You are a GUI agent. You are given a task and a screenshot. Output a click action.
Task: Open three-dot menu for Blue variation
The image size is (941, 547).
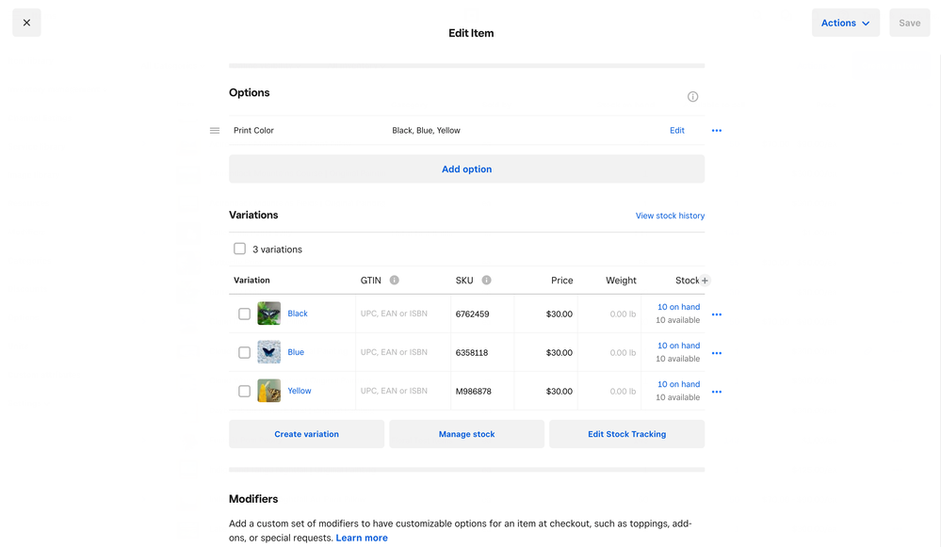click(x=716, y=353)
